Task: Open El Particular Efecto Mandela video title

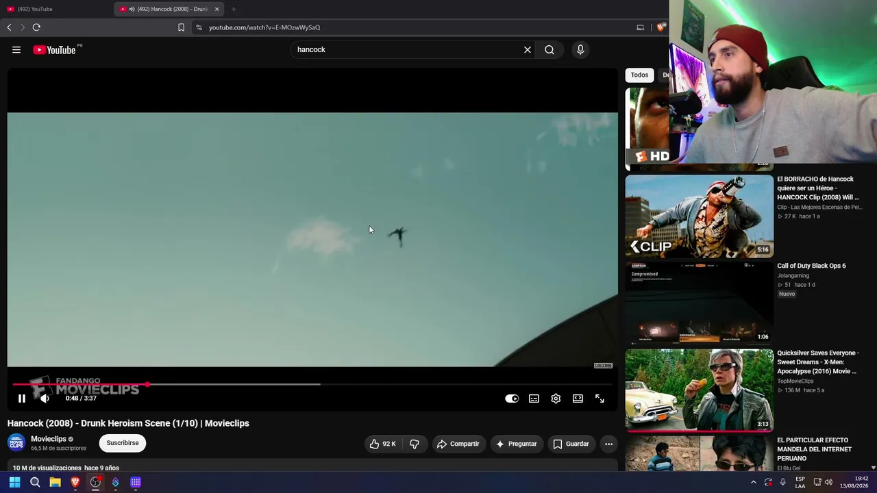Action: [x=815, y=449]
